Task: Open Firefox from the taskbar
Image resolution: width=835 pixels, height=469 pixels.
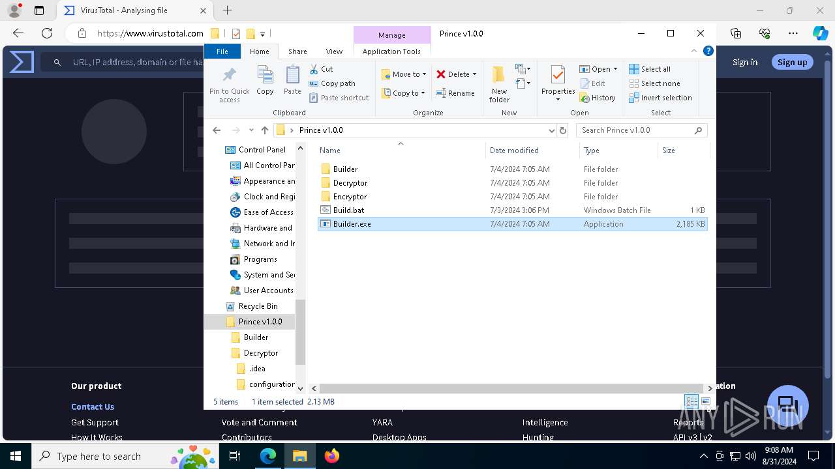Action: (332, 456)
